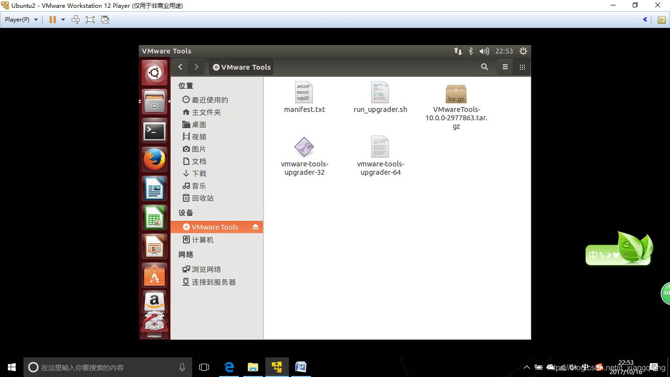Viewport: 670px width, 377px height.
Task: Click VMware Tools path bar button
Action: [x=241, y=67]
